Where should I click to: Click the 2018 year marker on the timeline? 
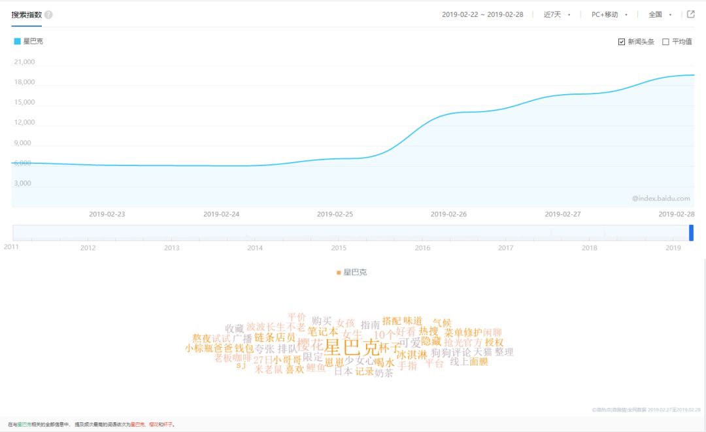590,248
